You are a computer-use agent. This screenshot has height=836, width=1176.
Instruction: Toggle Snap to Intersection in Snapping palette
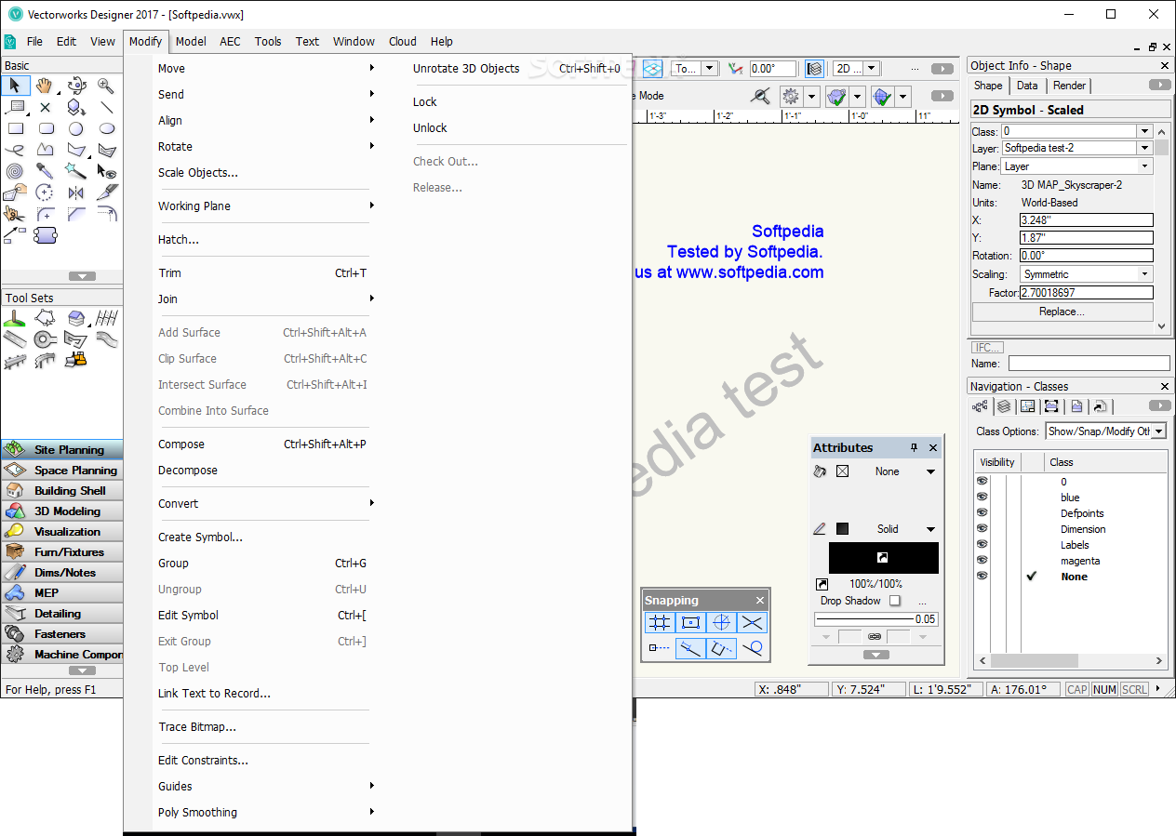(x=752, y=623)
